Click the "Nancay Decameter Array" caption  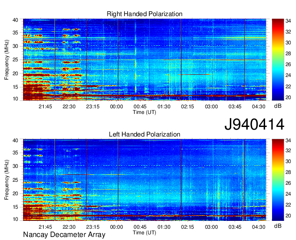(x=64, y=235)
